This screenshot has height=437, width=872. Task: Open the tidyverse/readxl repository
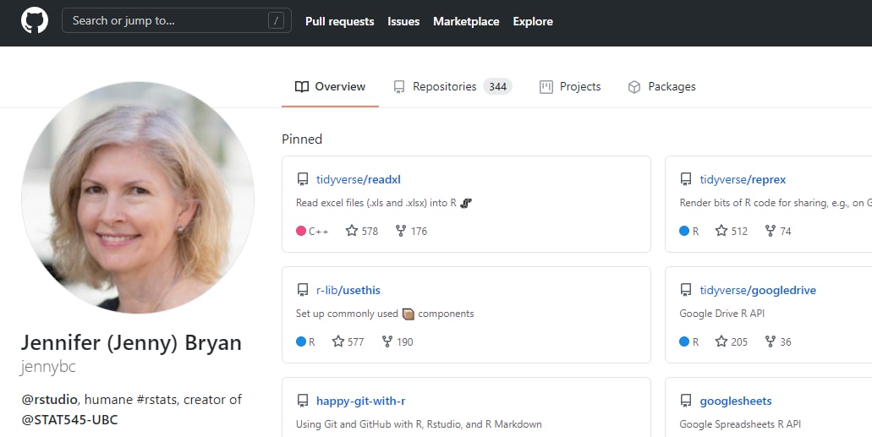[358, 179]
